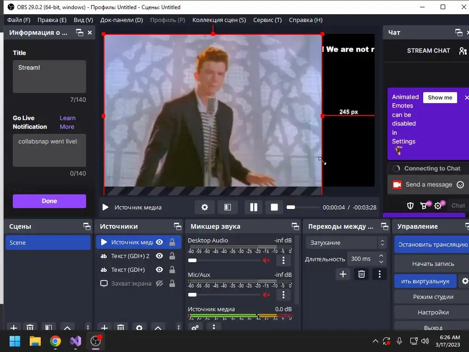The height and width of the screenshot is (352, 469).
Task: Open media source properties gear in preview toolbar
Action: 205,207
